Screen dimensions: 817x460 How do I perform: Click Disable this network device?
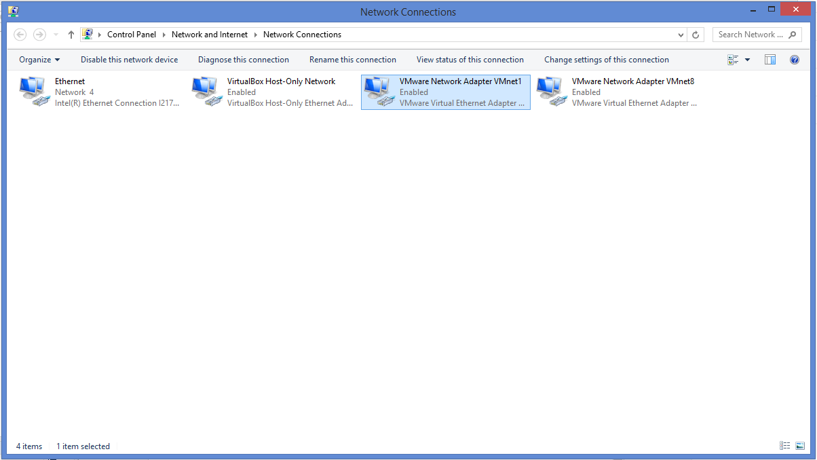coord(130,60)
